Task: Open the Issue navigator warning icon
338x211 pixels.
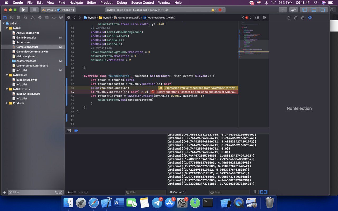Action: coord(33,18)
